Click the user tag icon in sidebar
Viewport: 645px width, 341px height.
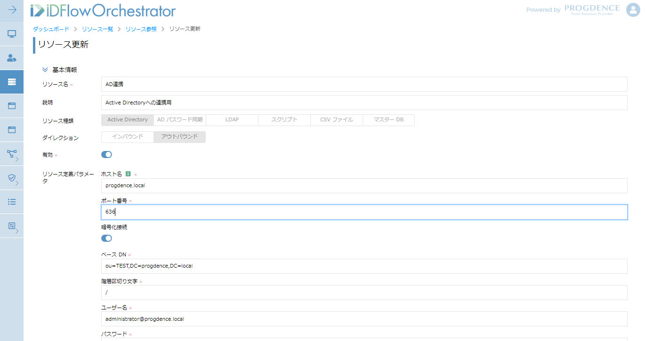[12, 58]
